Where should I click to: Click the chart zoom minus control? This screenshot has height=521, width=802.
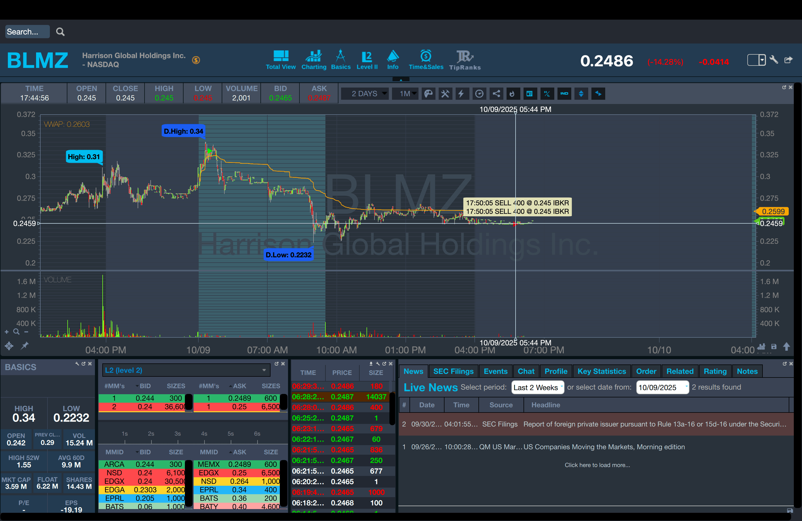pos(26,332)
